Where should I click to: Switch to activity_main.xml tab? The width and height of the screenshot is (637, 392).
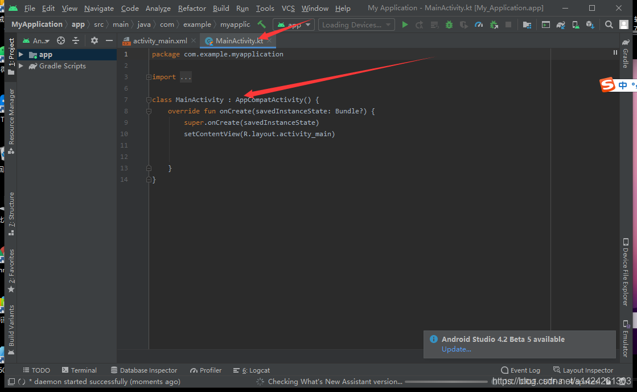pyautogui.click(x=159, y=40)
